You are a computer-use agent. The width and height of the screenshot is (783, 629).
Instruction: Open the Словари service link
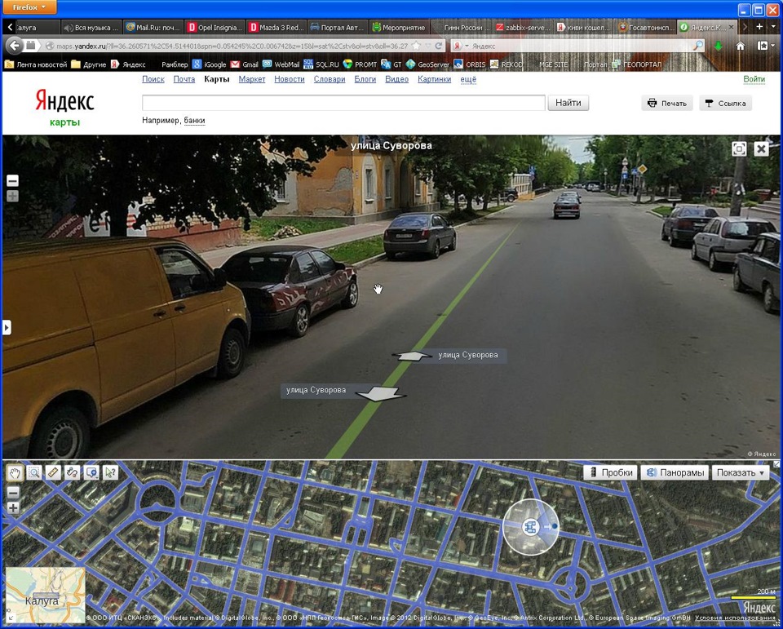click(330, 79)
